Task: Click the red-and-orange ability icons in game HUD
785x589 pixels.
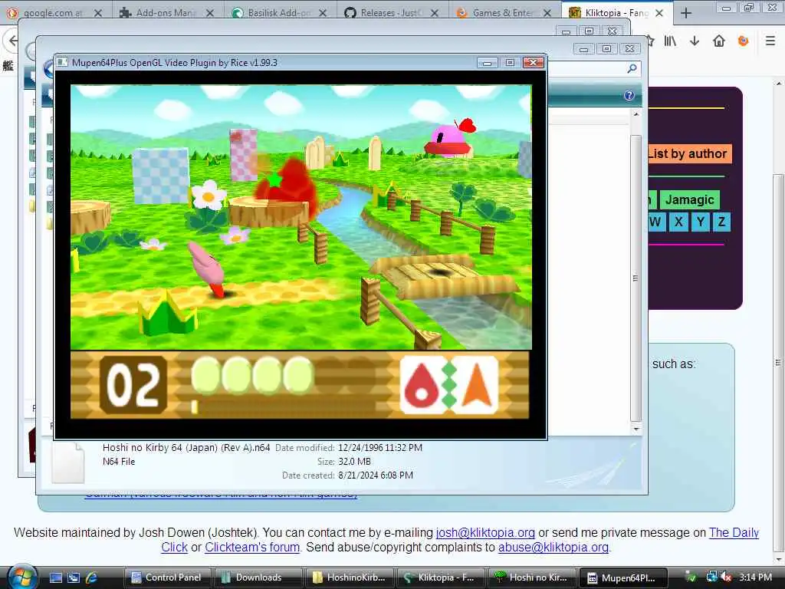Action: [x=449, y=386]
